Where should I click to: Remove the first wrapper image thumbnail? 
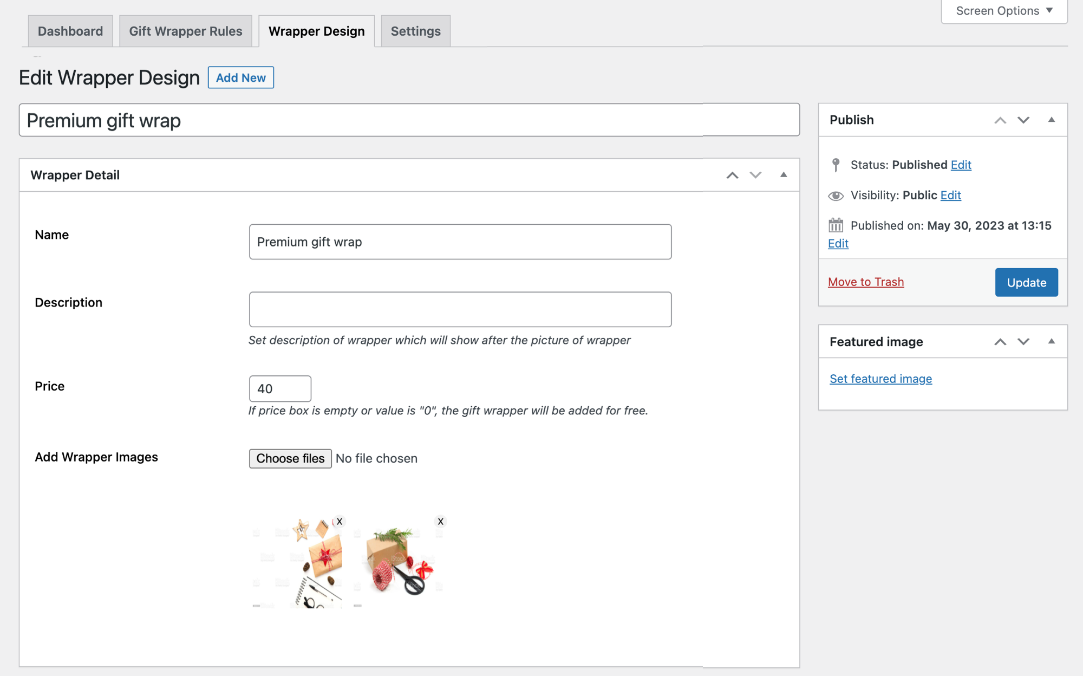pos(340,521)
